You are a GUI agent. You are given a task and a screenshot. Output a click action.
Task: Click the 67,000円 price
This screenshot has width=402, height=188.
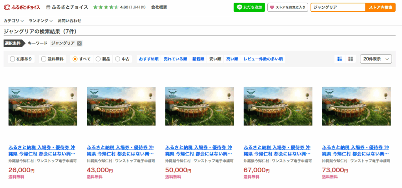point(257,170)
